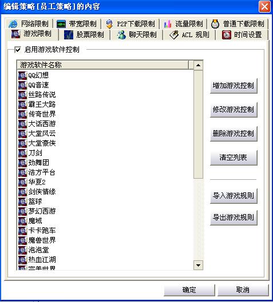The width and height of the screenshot is (273, 302).
Task: Click the messenger people icon for 聊天限制
Action: tap(121, 35)
